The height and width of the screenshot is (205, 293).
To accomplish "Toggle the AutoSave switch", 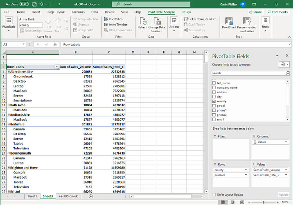I will [24, 4].
